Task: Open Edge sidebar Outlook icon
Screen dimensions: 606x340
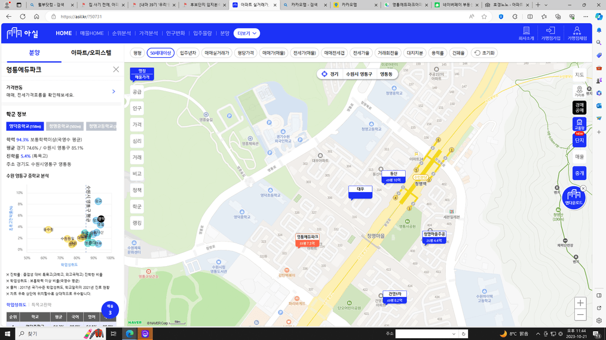Action: [x=599, y=106]
